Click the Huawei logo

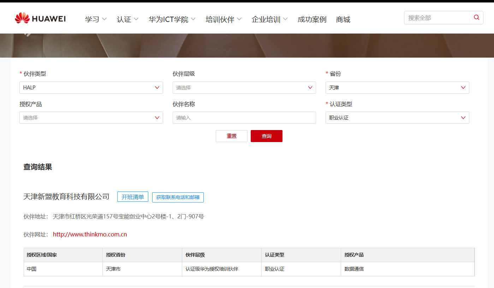[40, 18]
